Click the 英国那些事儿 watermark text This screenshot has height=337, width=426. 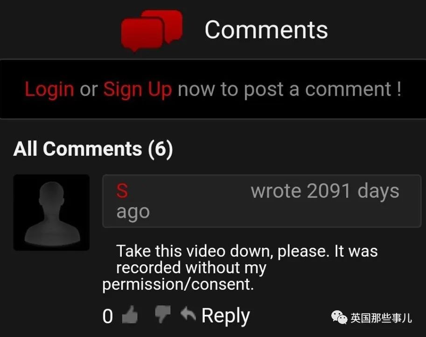click(x=381, y=318)
